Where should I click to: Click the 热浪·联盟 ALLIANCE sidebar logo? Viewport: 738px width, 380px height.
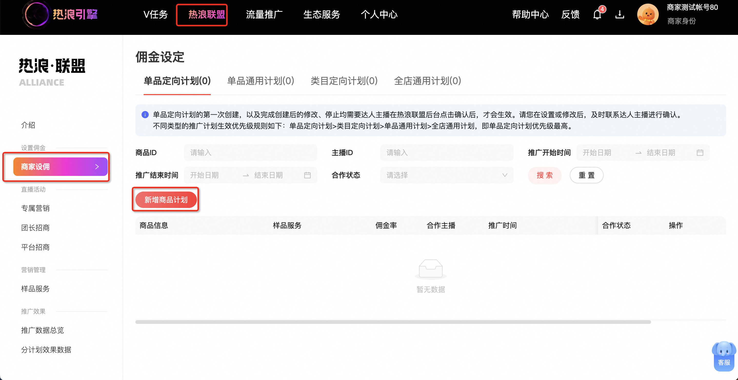click(52, 72)
